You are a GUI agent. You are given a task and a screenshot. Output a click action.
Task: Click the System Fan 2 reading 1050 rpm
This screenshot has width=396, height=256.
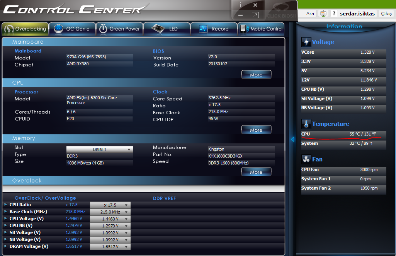[369, 188]
